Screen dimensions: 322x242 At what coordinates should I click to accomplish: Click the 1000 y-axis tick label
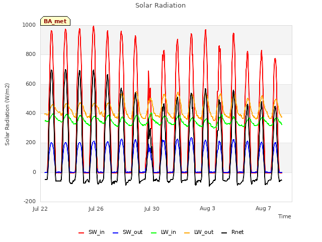click(x=29, y=25)
